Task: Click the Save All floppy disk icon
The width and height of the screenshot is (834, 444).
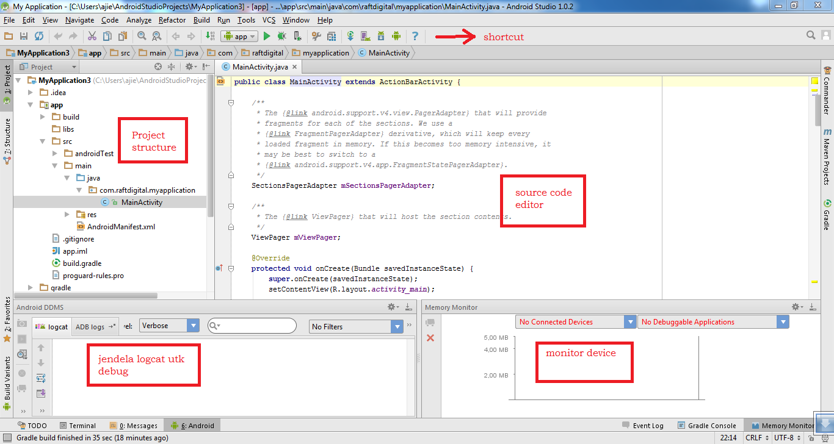Action: pyautogui.click(x=24, y=37)
